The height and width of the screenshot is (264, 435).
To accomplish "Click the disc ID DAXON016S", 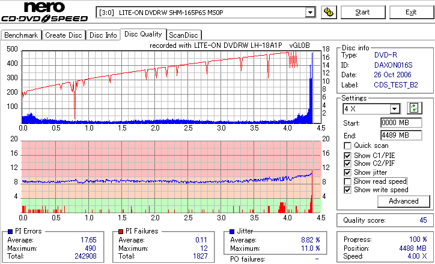I will [x=393, y=65].
